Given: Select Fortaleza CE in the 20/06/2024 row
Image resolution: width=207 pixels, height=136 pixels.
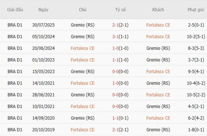Looking at the screenshot, I should click(x=82, y=48).
